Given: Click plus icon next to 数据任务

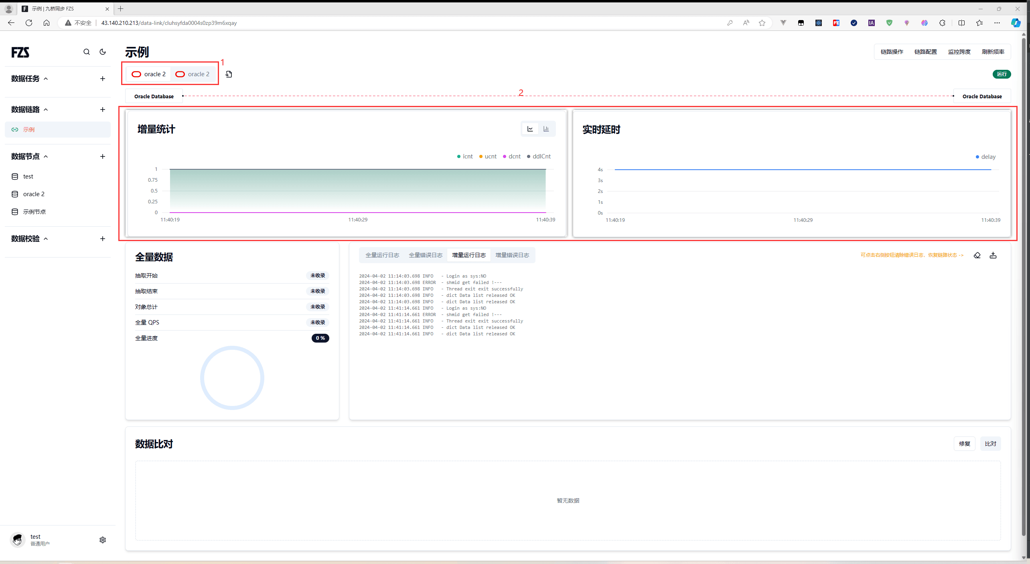Looking at the screenshot, I should point(103,79).
